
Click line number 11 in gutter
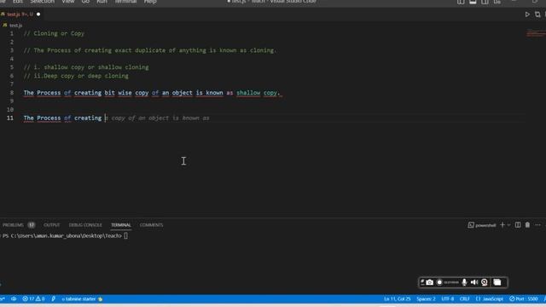pos(10,118)
